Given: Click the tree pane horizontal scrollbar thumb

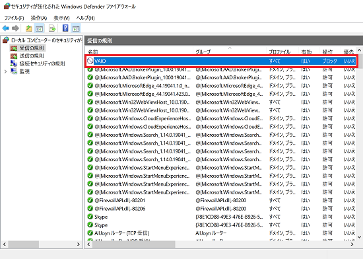Looking at the screenshot, I should click(23, 244).
